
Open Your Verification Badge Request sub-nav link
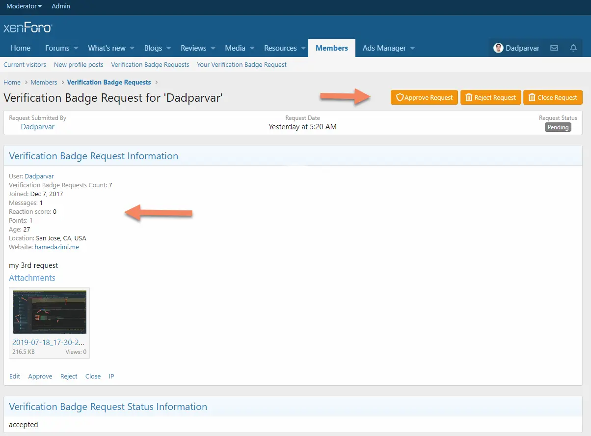pyautogui.click(x=242, y=64)
